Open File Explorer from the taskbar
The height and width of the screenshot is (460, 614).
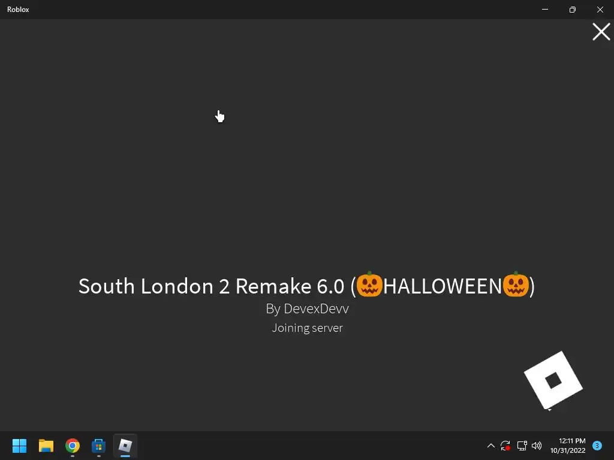click(x=46, y=446)
